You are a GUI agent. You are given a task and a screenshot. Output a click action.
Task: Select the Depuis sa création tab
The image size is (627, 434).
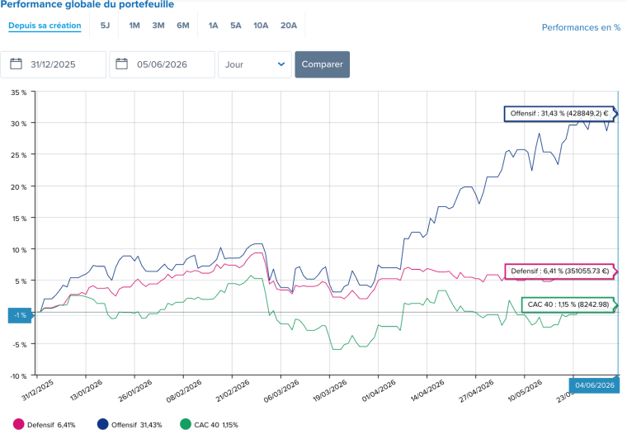[x=45, y=26]
